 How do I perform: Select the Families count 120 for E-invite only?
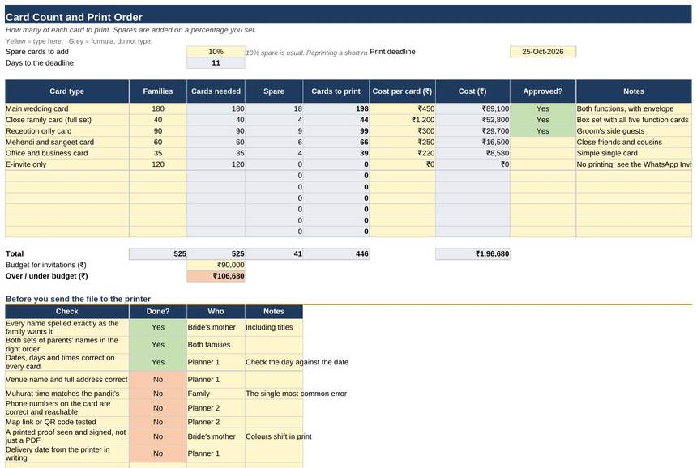[x=158, y=164]
